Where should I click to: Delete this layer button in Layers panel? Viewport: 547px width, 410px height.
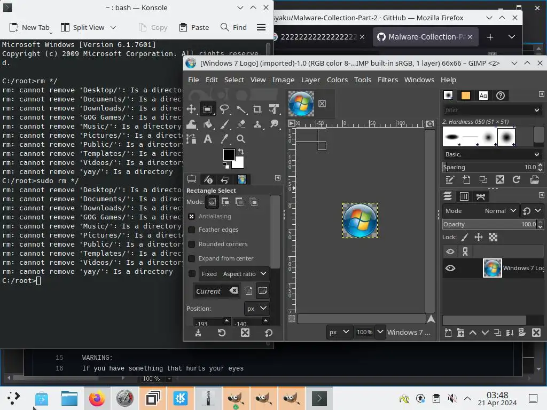[x=536, y=333]
